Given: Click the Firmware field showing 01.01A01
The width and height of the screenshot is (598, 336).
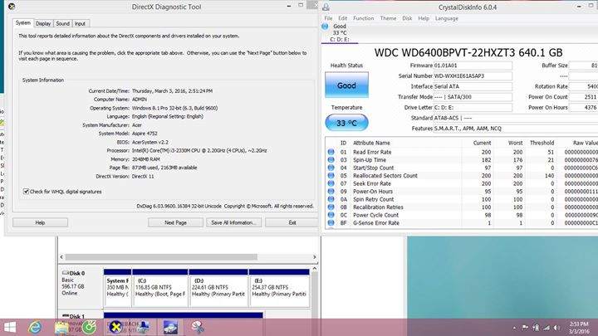Looking at the screenshot, I should pyautogui.click(x=473, y=66).
